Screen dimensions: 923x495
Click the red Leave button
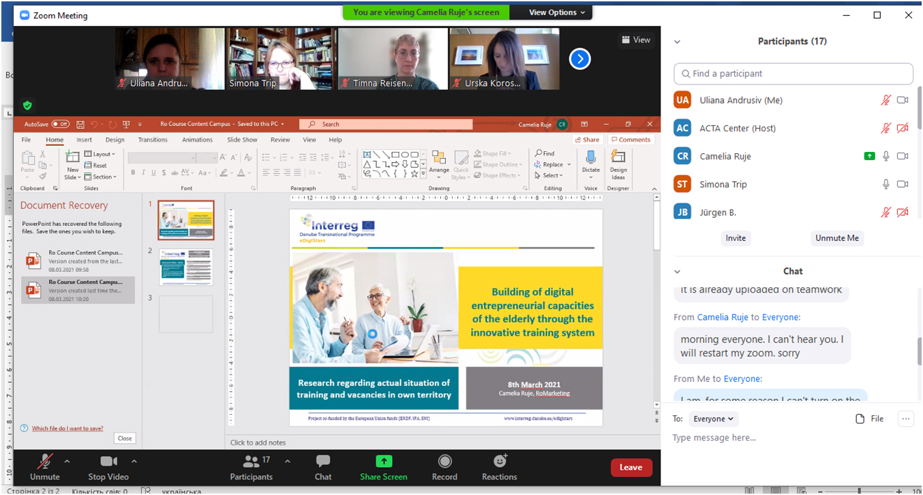point(631,467)
